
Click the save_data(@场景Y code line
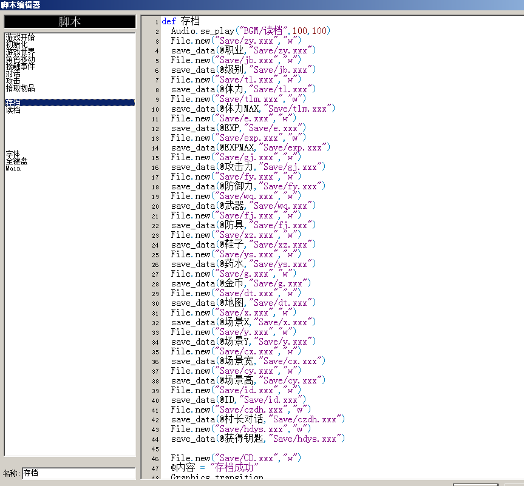tap(243, 342)
